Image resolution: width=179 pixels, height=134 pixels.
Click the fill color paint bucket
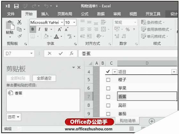coord(46,36)
